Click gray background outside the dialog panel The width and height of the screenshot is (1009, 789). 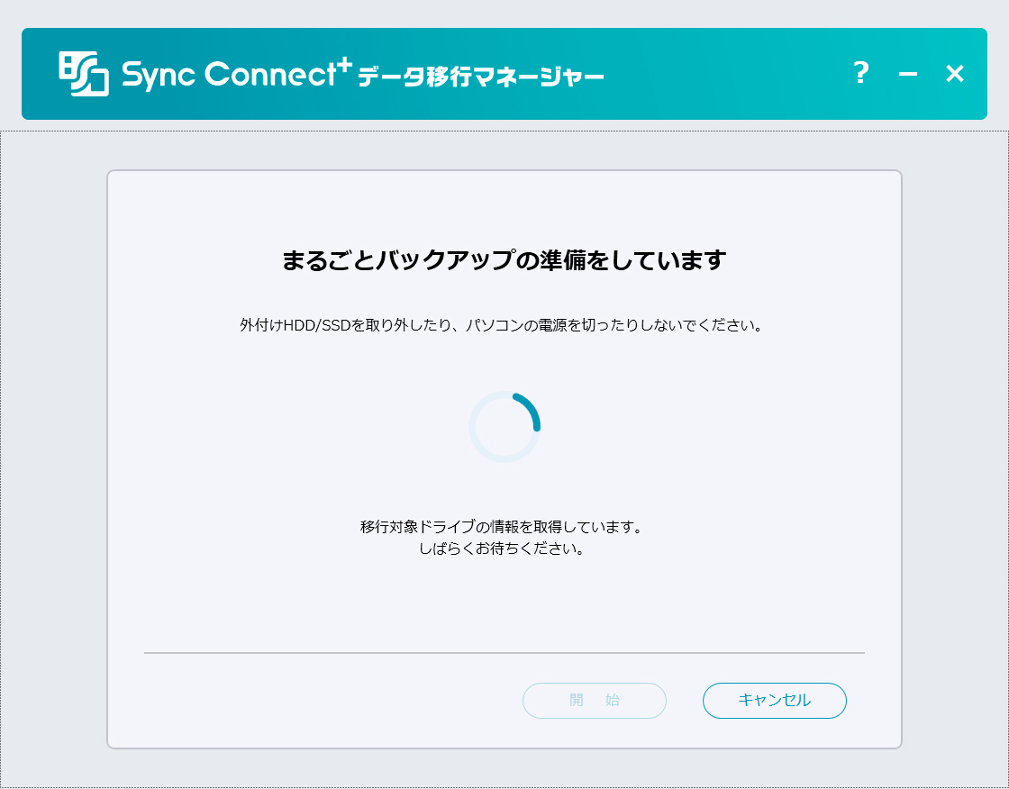pos(54,450)
